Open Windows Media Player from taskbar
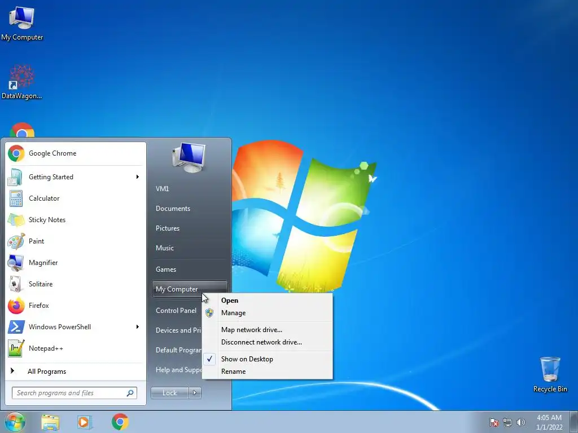Screen dimensions: 578x433 click(85, 422)
